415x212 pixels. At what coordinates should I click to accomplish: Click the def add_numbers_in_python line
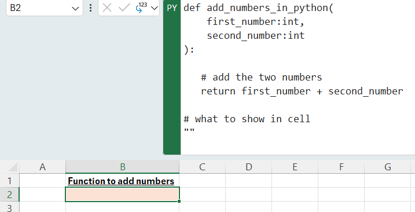[258, 8]
